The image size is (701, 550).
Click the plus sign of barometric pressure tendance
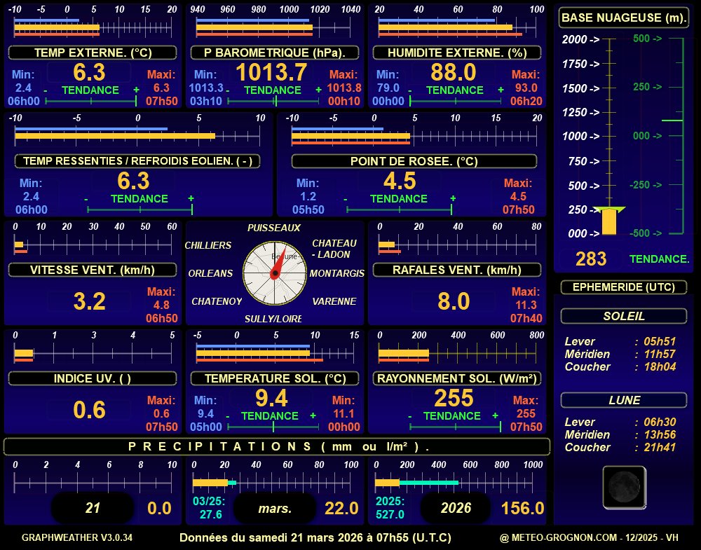coord(318,90)
